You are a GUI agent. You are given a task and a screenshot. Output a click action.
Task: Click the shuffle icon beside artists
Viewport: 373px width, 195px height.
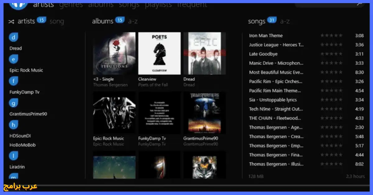(12, 21)
